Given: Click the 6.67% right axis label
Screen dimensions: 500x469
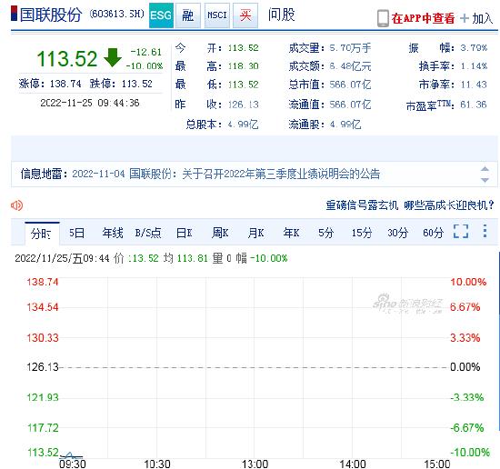Looking at the screenshot, I should coord(465,307).
